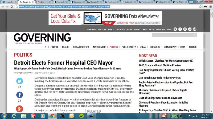Launch Internet Explorer from the taskbar
This screenshot has width=213, height=119.
tap(14, 116)
